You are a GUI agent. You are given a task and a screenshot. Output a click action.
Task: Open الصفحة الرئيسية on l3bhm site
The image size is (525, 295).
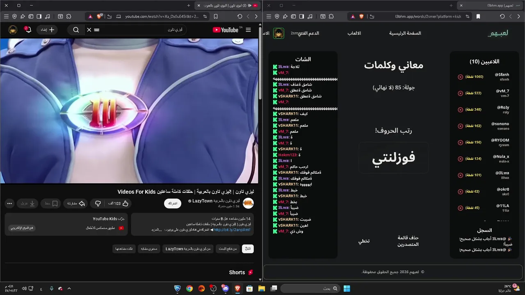click(x=405, y=33)
